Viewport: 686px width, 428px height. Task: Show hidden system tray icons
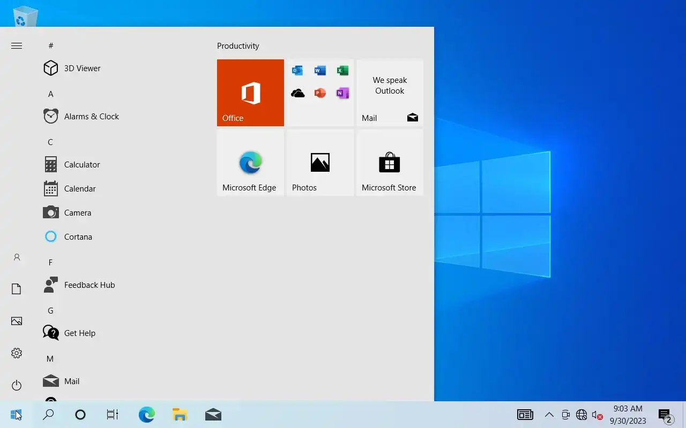coord(549,415)
